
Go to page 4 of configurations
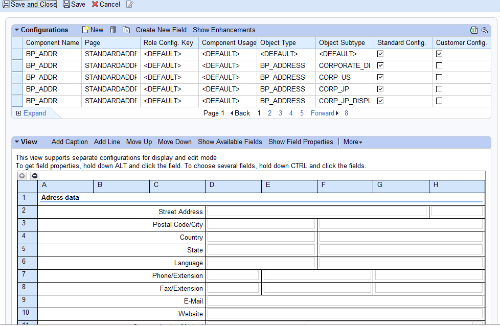pos(291,113)
